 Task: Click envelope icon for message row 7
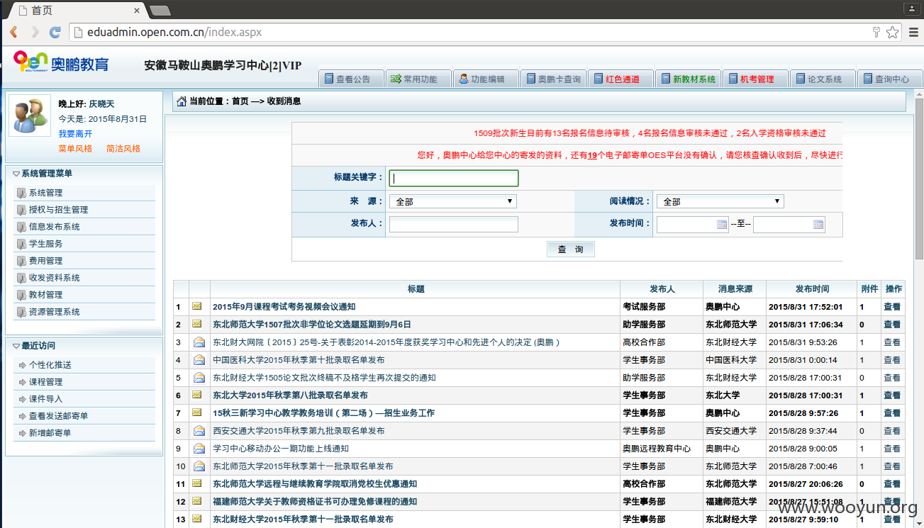click(197, 412)
